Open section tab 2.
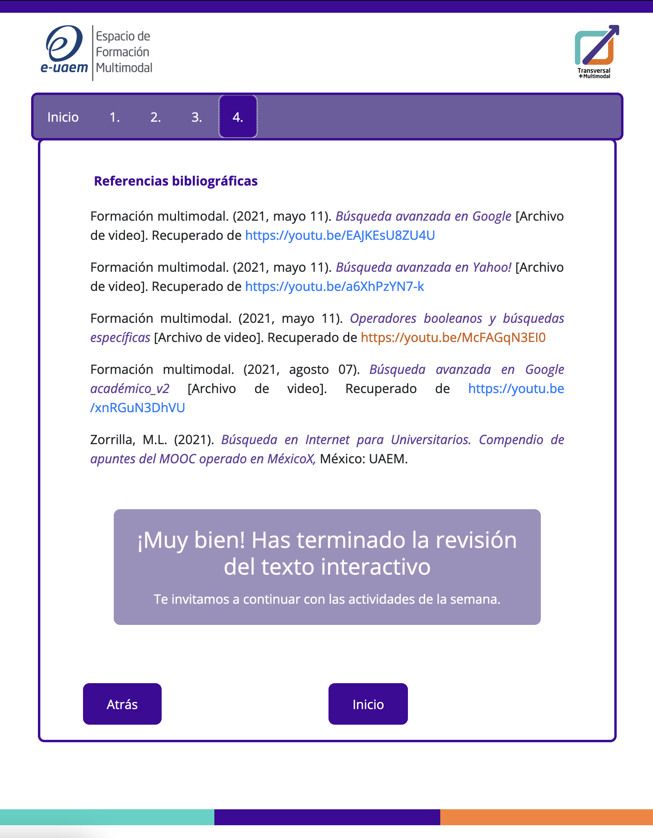653x838 pixels. point(156,117)
